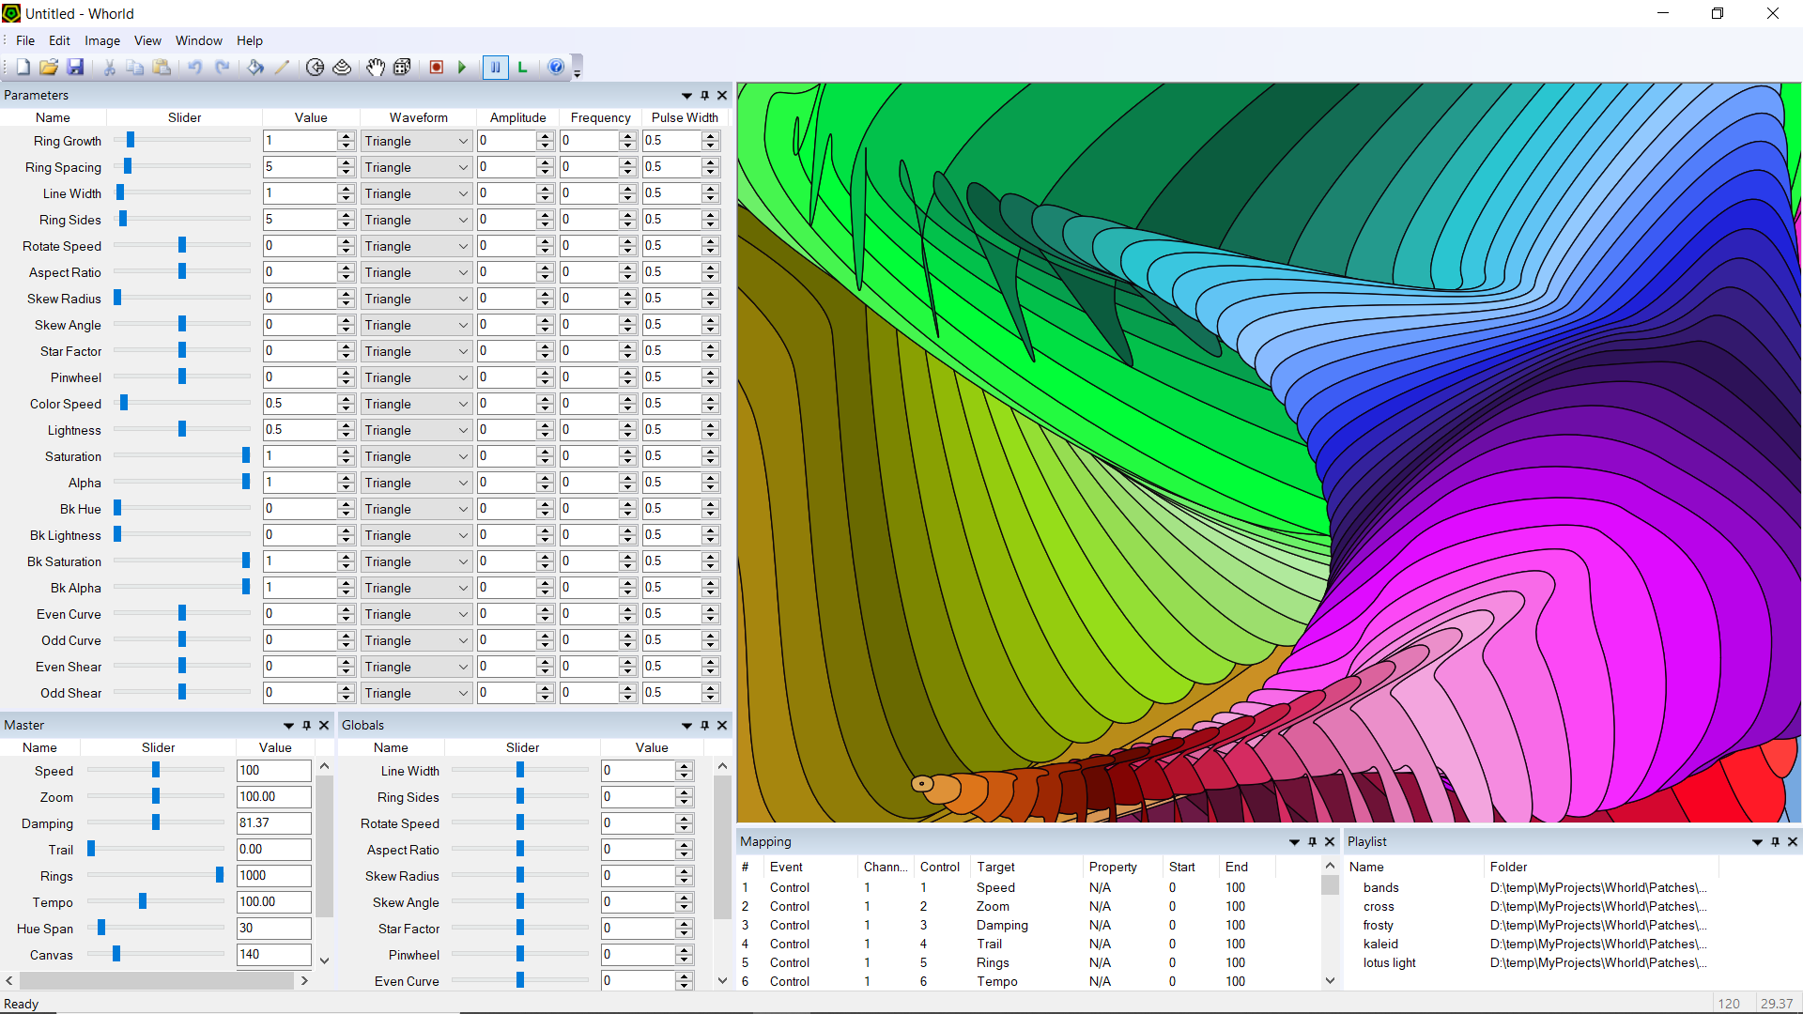
Task: Click the green play arrow icon
Action: point(462,67)
